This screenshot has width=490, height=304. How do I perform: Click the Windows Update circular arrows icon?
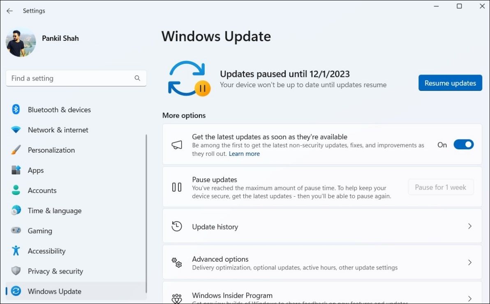point(16,291)
